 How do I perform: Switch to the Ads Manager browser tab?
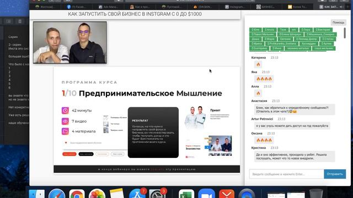(x=108, y=7)
